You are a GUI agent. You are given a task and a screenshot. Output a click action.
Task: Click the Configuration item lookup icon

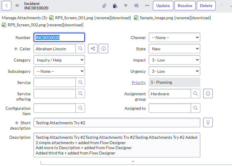[x=80, y=108]
